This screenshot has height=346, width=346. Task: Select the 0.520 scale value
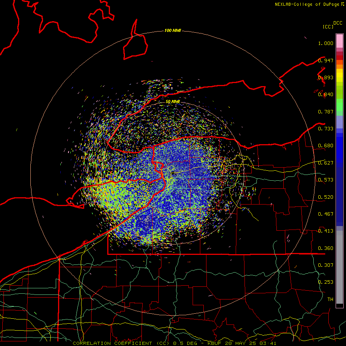point(326,197)
